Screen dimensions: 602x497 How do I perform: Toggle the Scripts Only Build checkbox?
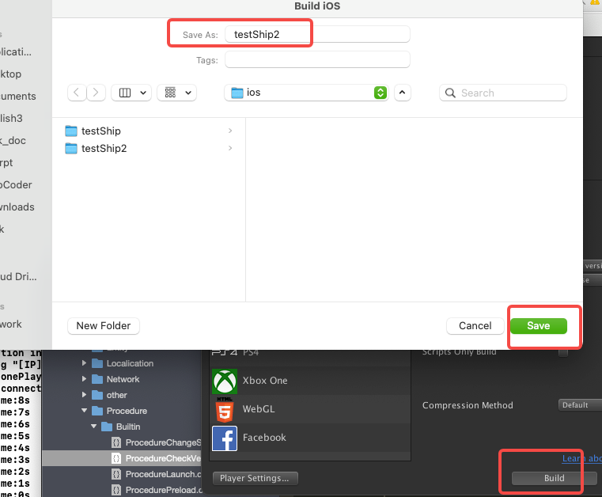562,352
